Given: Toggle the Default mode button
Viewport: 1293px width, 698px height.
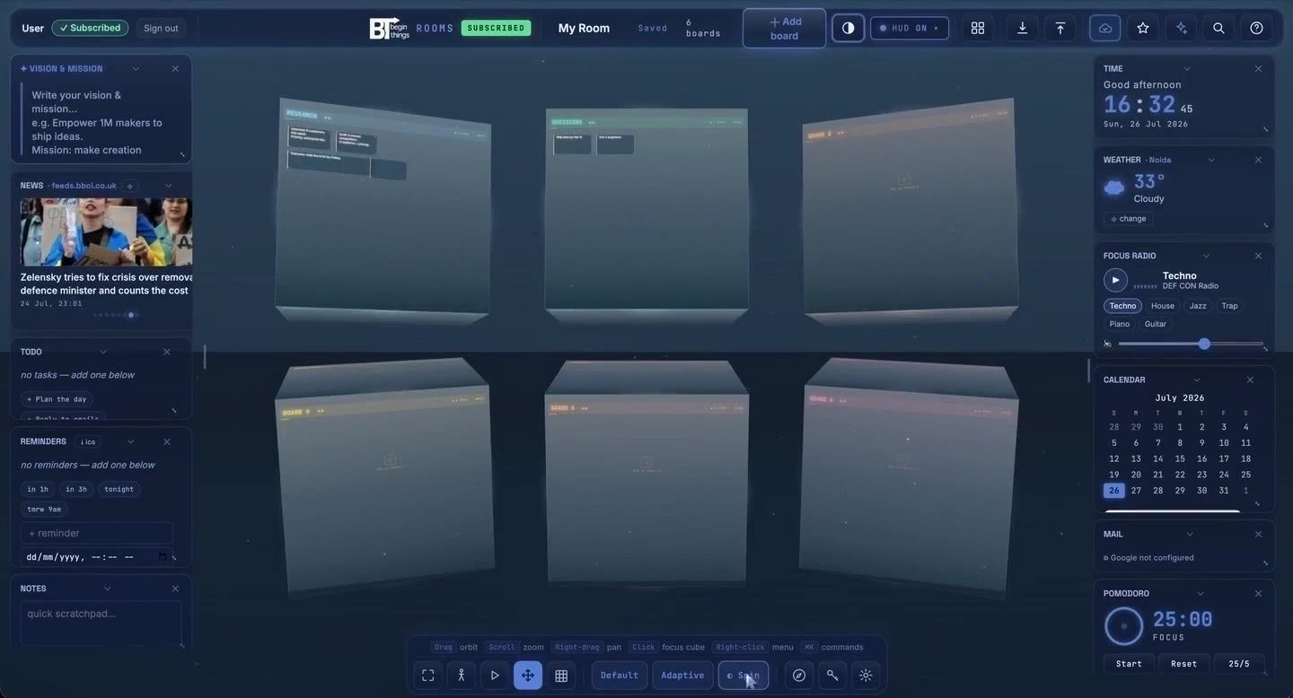Looking at the screenshot, I should 620,676.
